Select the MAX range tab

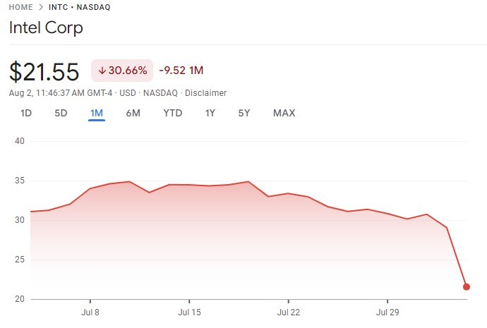[x=284, y=113]
